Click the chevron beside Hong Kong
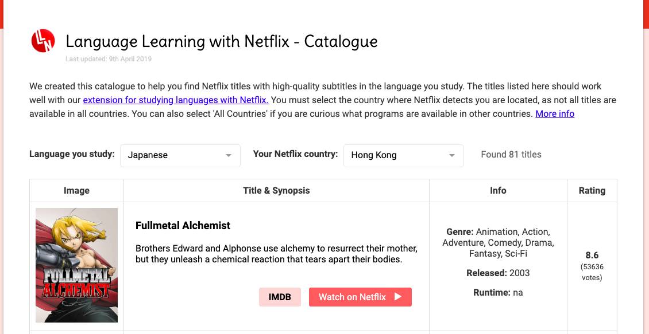Image resolution: width=649 pixels, height=334 pixels. pyautogui.click(x=452, y=155)
